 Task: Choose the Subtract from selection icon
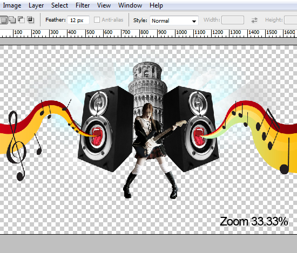point(21,20)
